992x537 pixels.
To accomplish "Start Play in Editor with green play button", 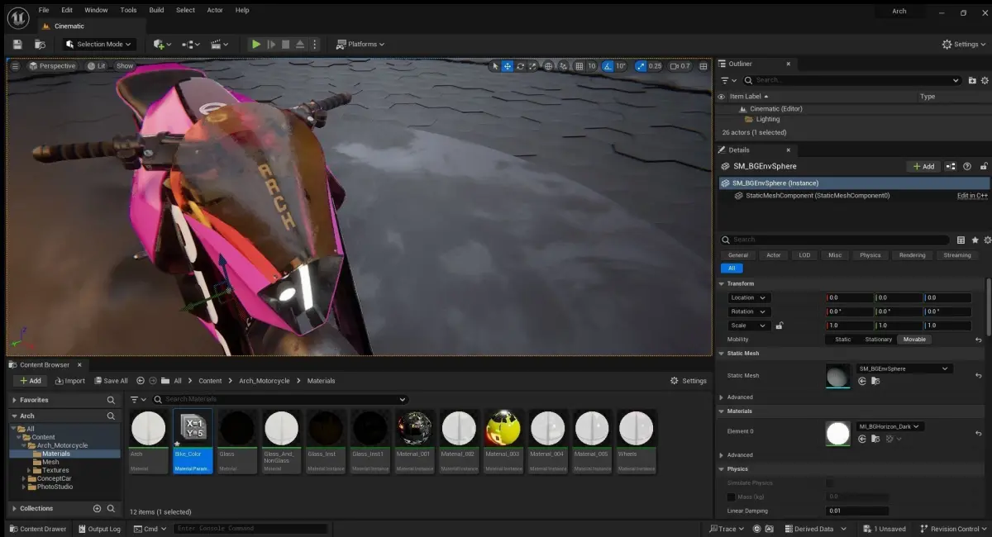I will pos(256,44).
